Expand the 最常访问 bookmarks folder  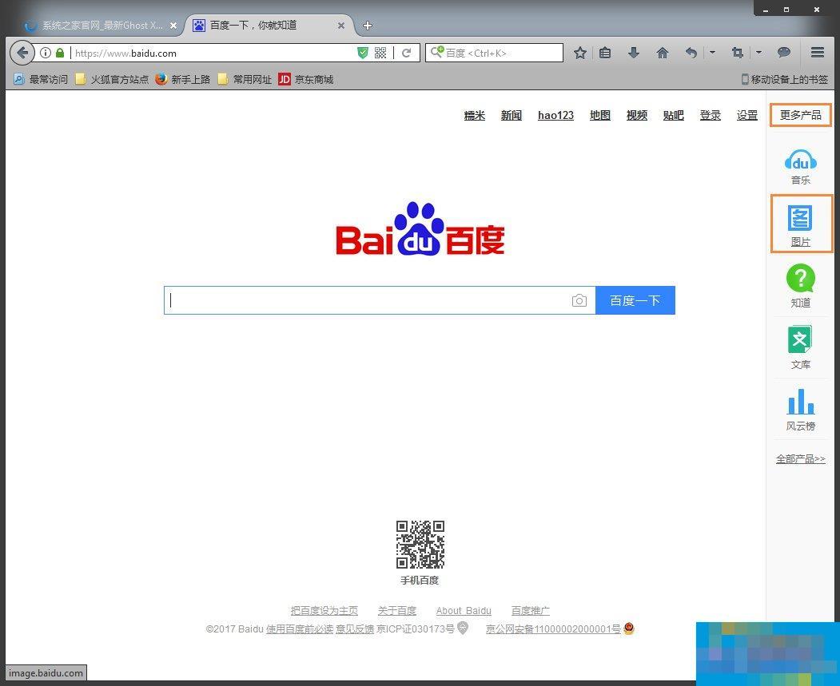40,79
